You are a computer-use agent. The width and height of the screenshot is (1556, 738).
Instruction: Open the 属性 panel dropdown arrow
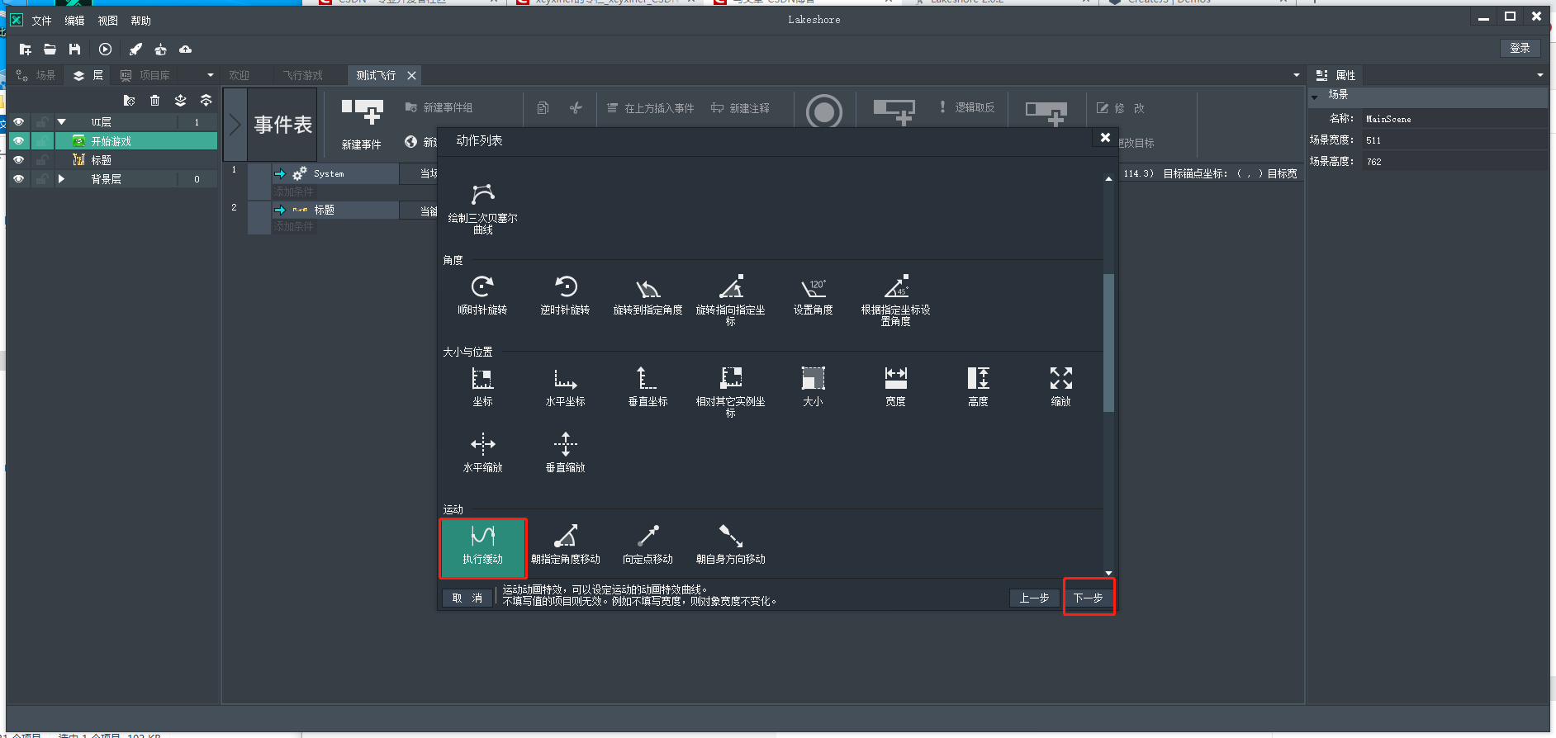1540,75
